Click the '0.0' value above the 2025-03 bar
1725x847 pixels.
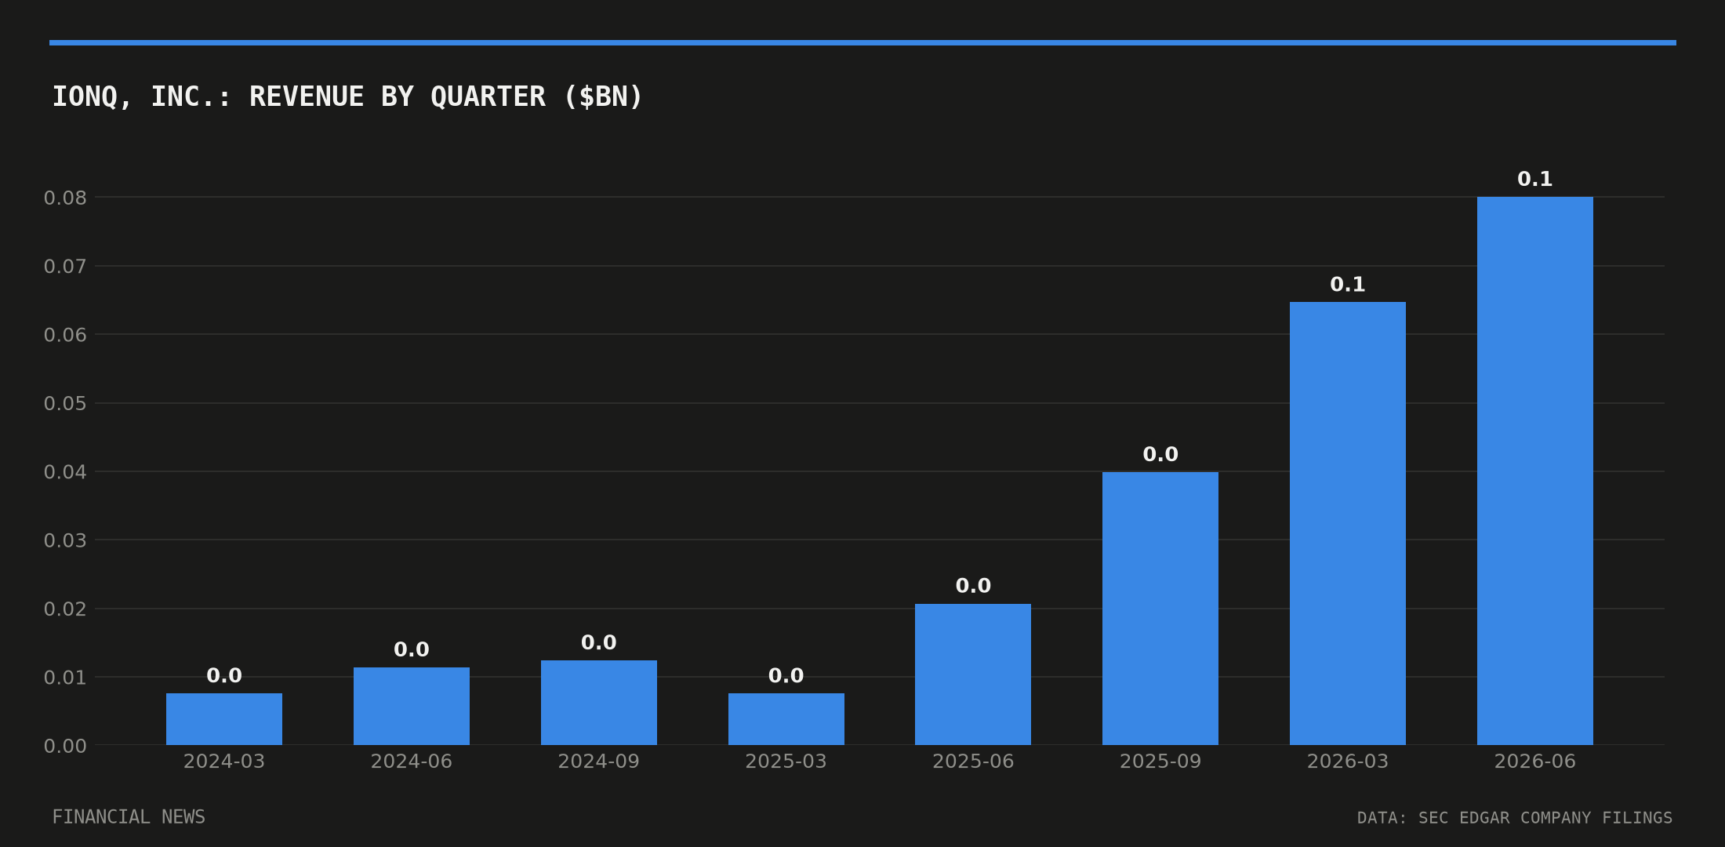click(786, 676)
